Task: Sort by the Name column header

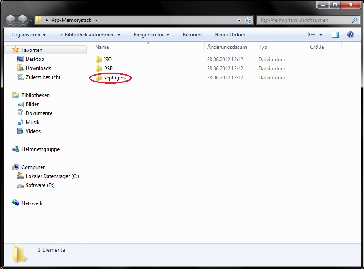Action: tap(102, 47)
